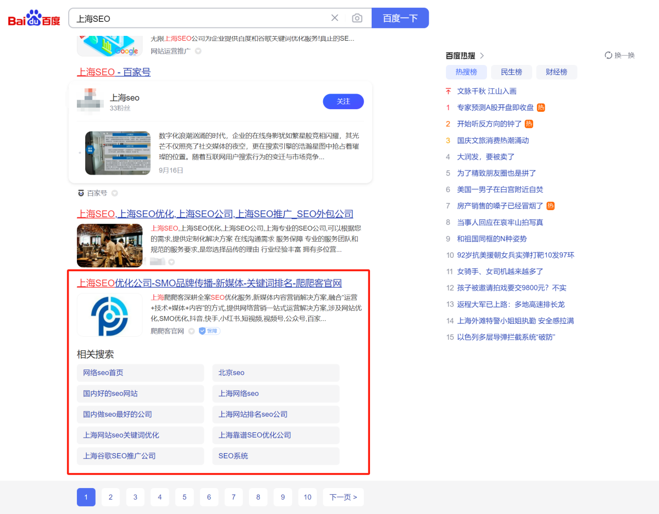Open hot search 女骑手、女司机越来越多了
Image resolution: width=659 pixels, height=514 pixels.
(500, 272)
